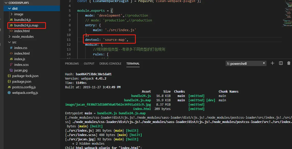This screenshot has width=292, height=149.
Task: Click the JS icon of postcss.config.js
Action: 9,87
